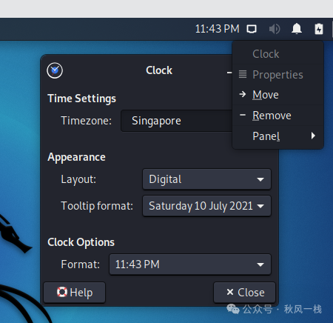333x323 pixels.
Task: Click the Clock dialog title text
Action: (x=159, y=70)
